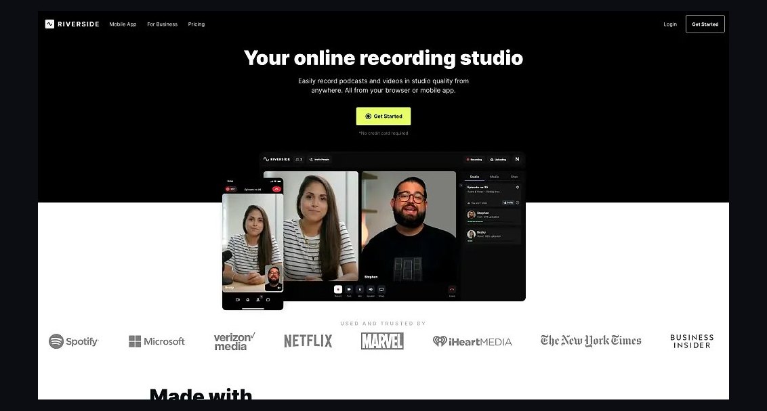The width and height of the screenshot is (767, 411).
Task: Click the Netflix logo
Action: (x=308, y=341)
